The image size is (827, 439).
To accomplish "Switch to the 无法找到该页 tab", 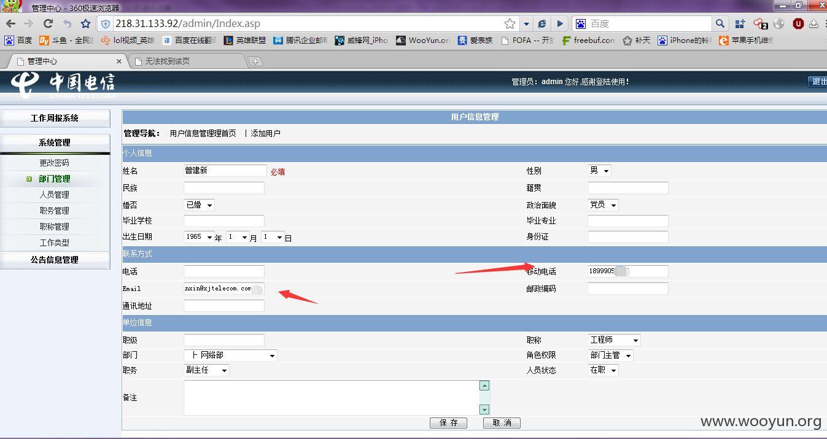I will [187, 61].
